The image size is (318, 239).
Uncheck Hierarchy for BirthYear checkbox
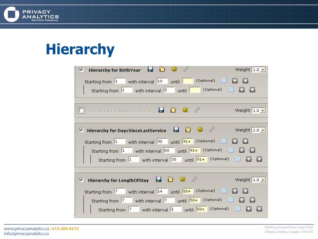point(81,69)
